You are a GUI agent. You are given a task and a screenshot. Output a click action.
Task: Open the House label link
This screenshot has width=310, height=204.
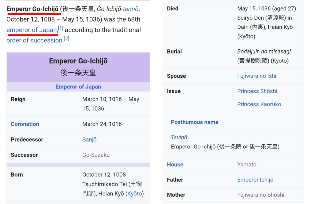(x=175, y=164)
